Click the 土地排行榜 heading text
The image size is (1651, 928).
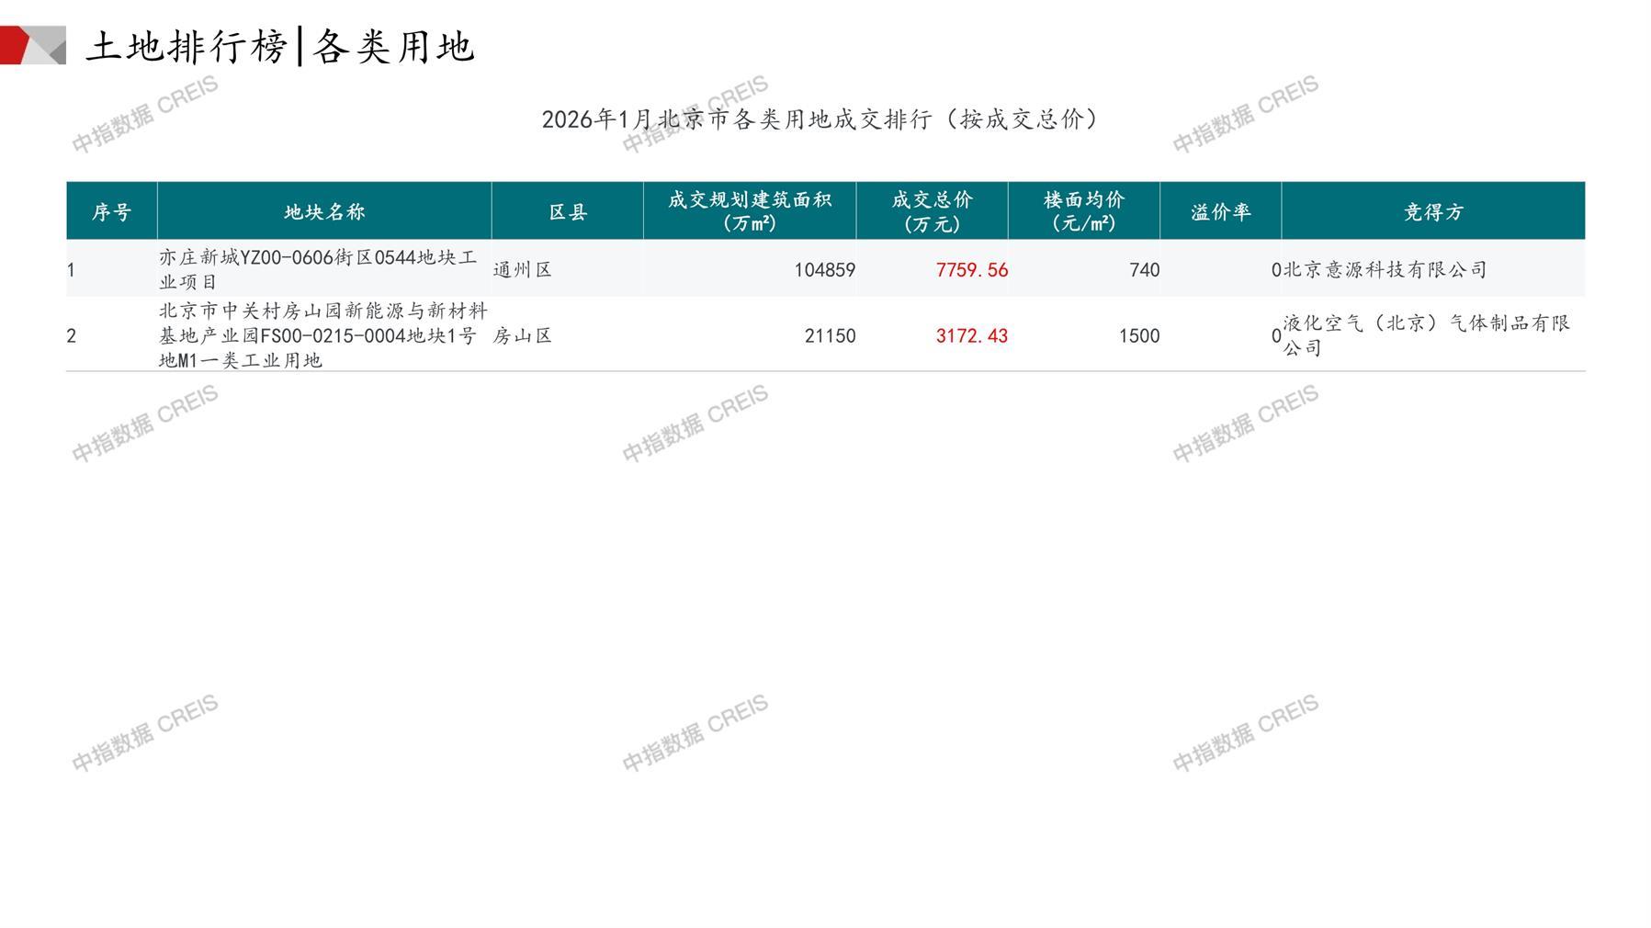(x=187, y=46)
